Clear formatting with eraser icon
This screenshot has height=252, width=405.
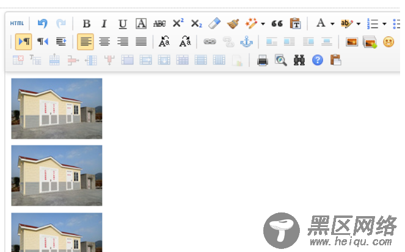(x=214, y=23)
